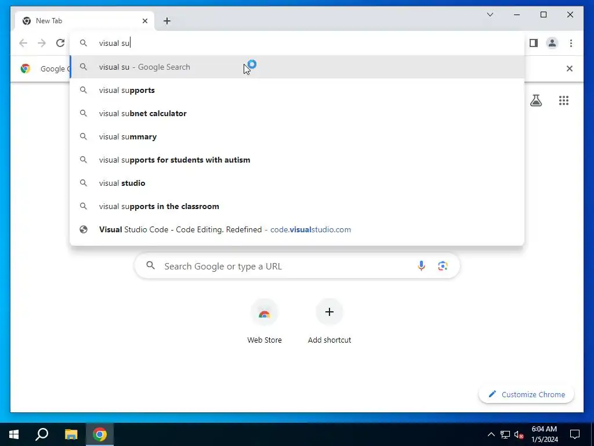The image size is (594, 446).
Task: Open the Search Labs flask icon
Action: [x=535, y=100]
